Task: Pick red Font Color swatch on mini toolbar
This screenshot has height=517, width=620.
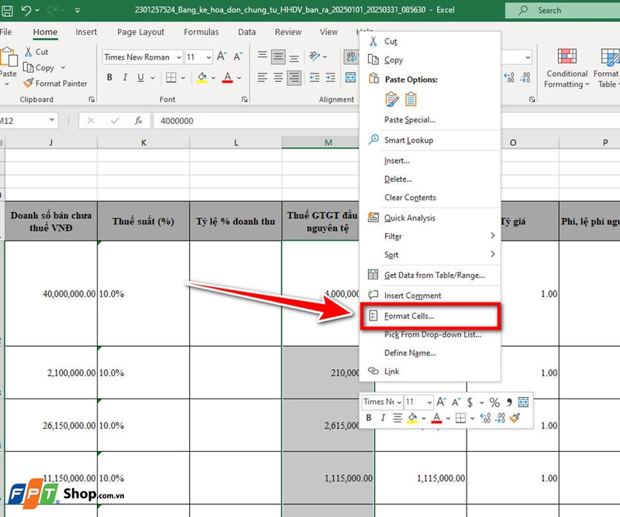Action: pos(436,418)
